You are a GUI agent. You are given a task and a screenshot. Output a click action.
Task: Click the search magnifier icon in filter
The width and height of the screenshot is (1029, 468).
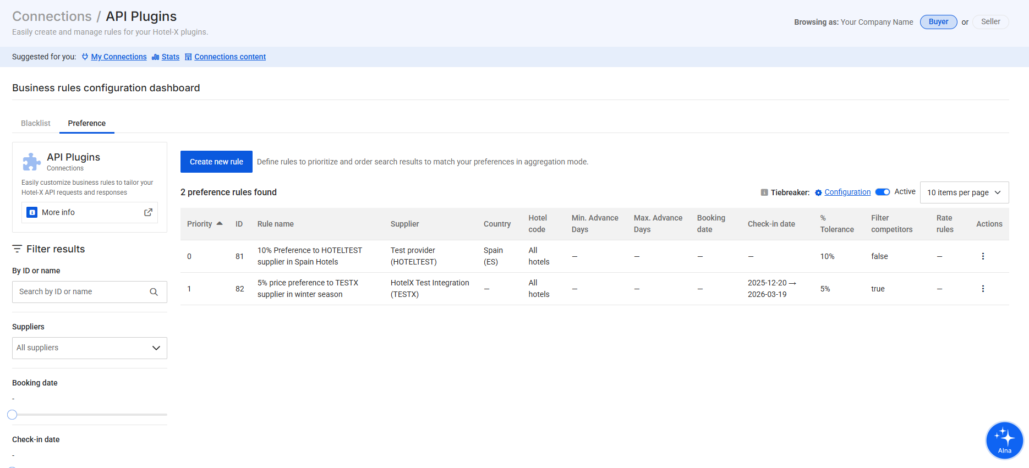154,292
